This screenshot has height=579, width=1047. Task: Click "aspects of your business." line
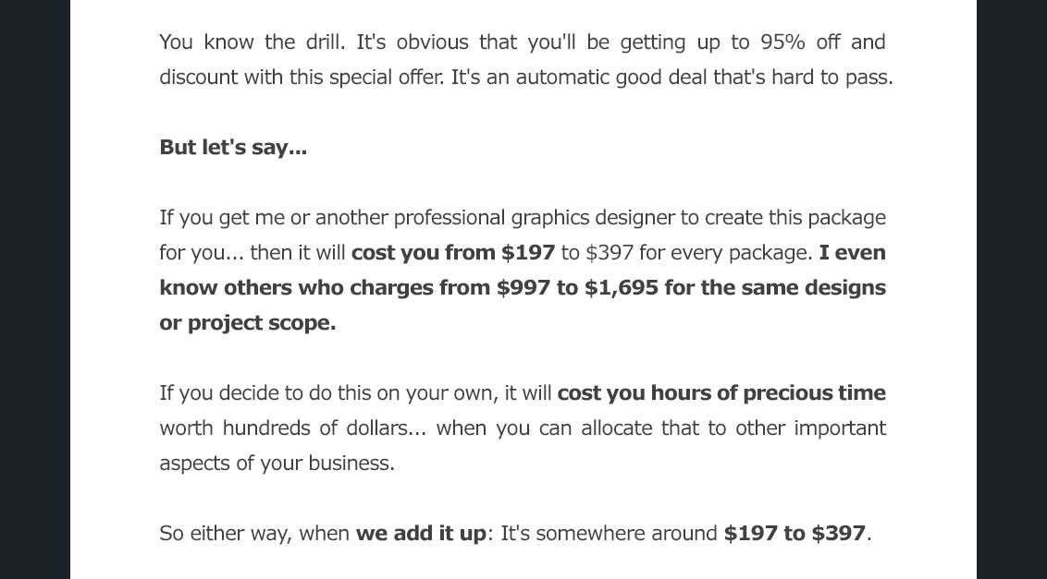pos(277,464)
